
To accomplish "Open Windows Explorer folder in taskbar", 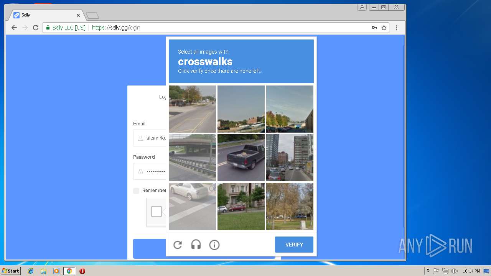I will [x=43, y=271].
